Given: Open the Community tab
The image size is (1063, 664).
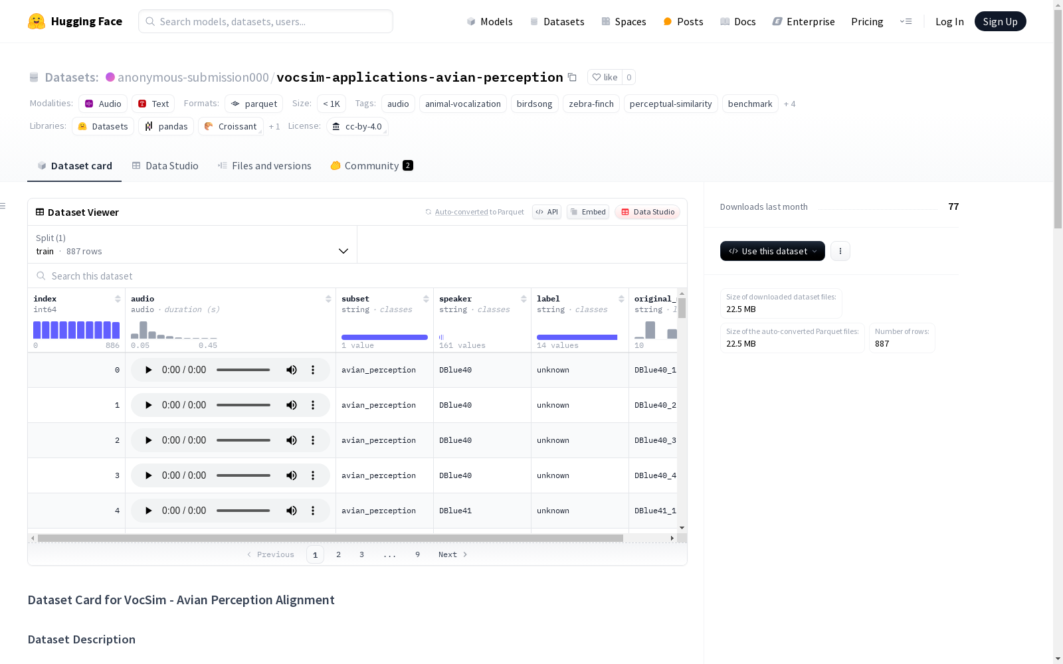Looking at the screenshot, I should [x=371, y=166].
